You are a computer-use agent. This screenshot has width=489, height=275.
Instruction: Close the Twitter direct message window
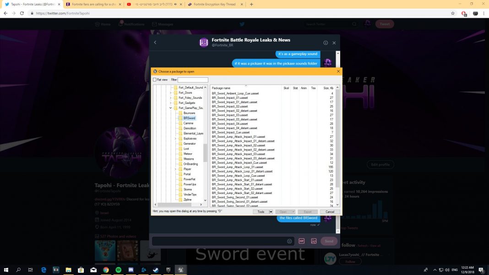334,43
